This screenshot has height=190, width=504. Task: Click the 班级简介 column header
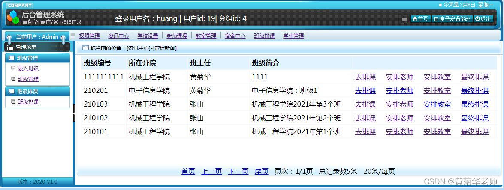[266, 63]
